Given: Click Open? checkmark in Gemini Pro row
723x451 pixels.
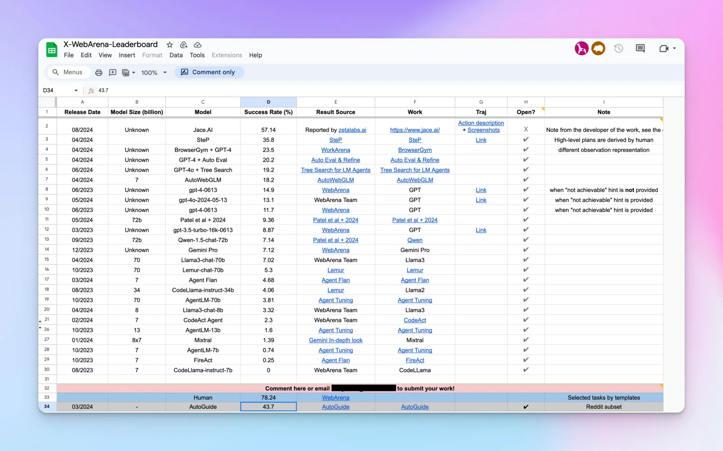Looking at the screenshot, I should (526, 249).
